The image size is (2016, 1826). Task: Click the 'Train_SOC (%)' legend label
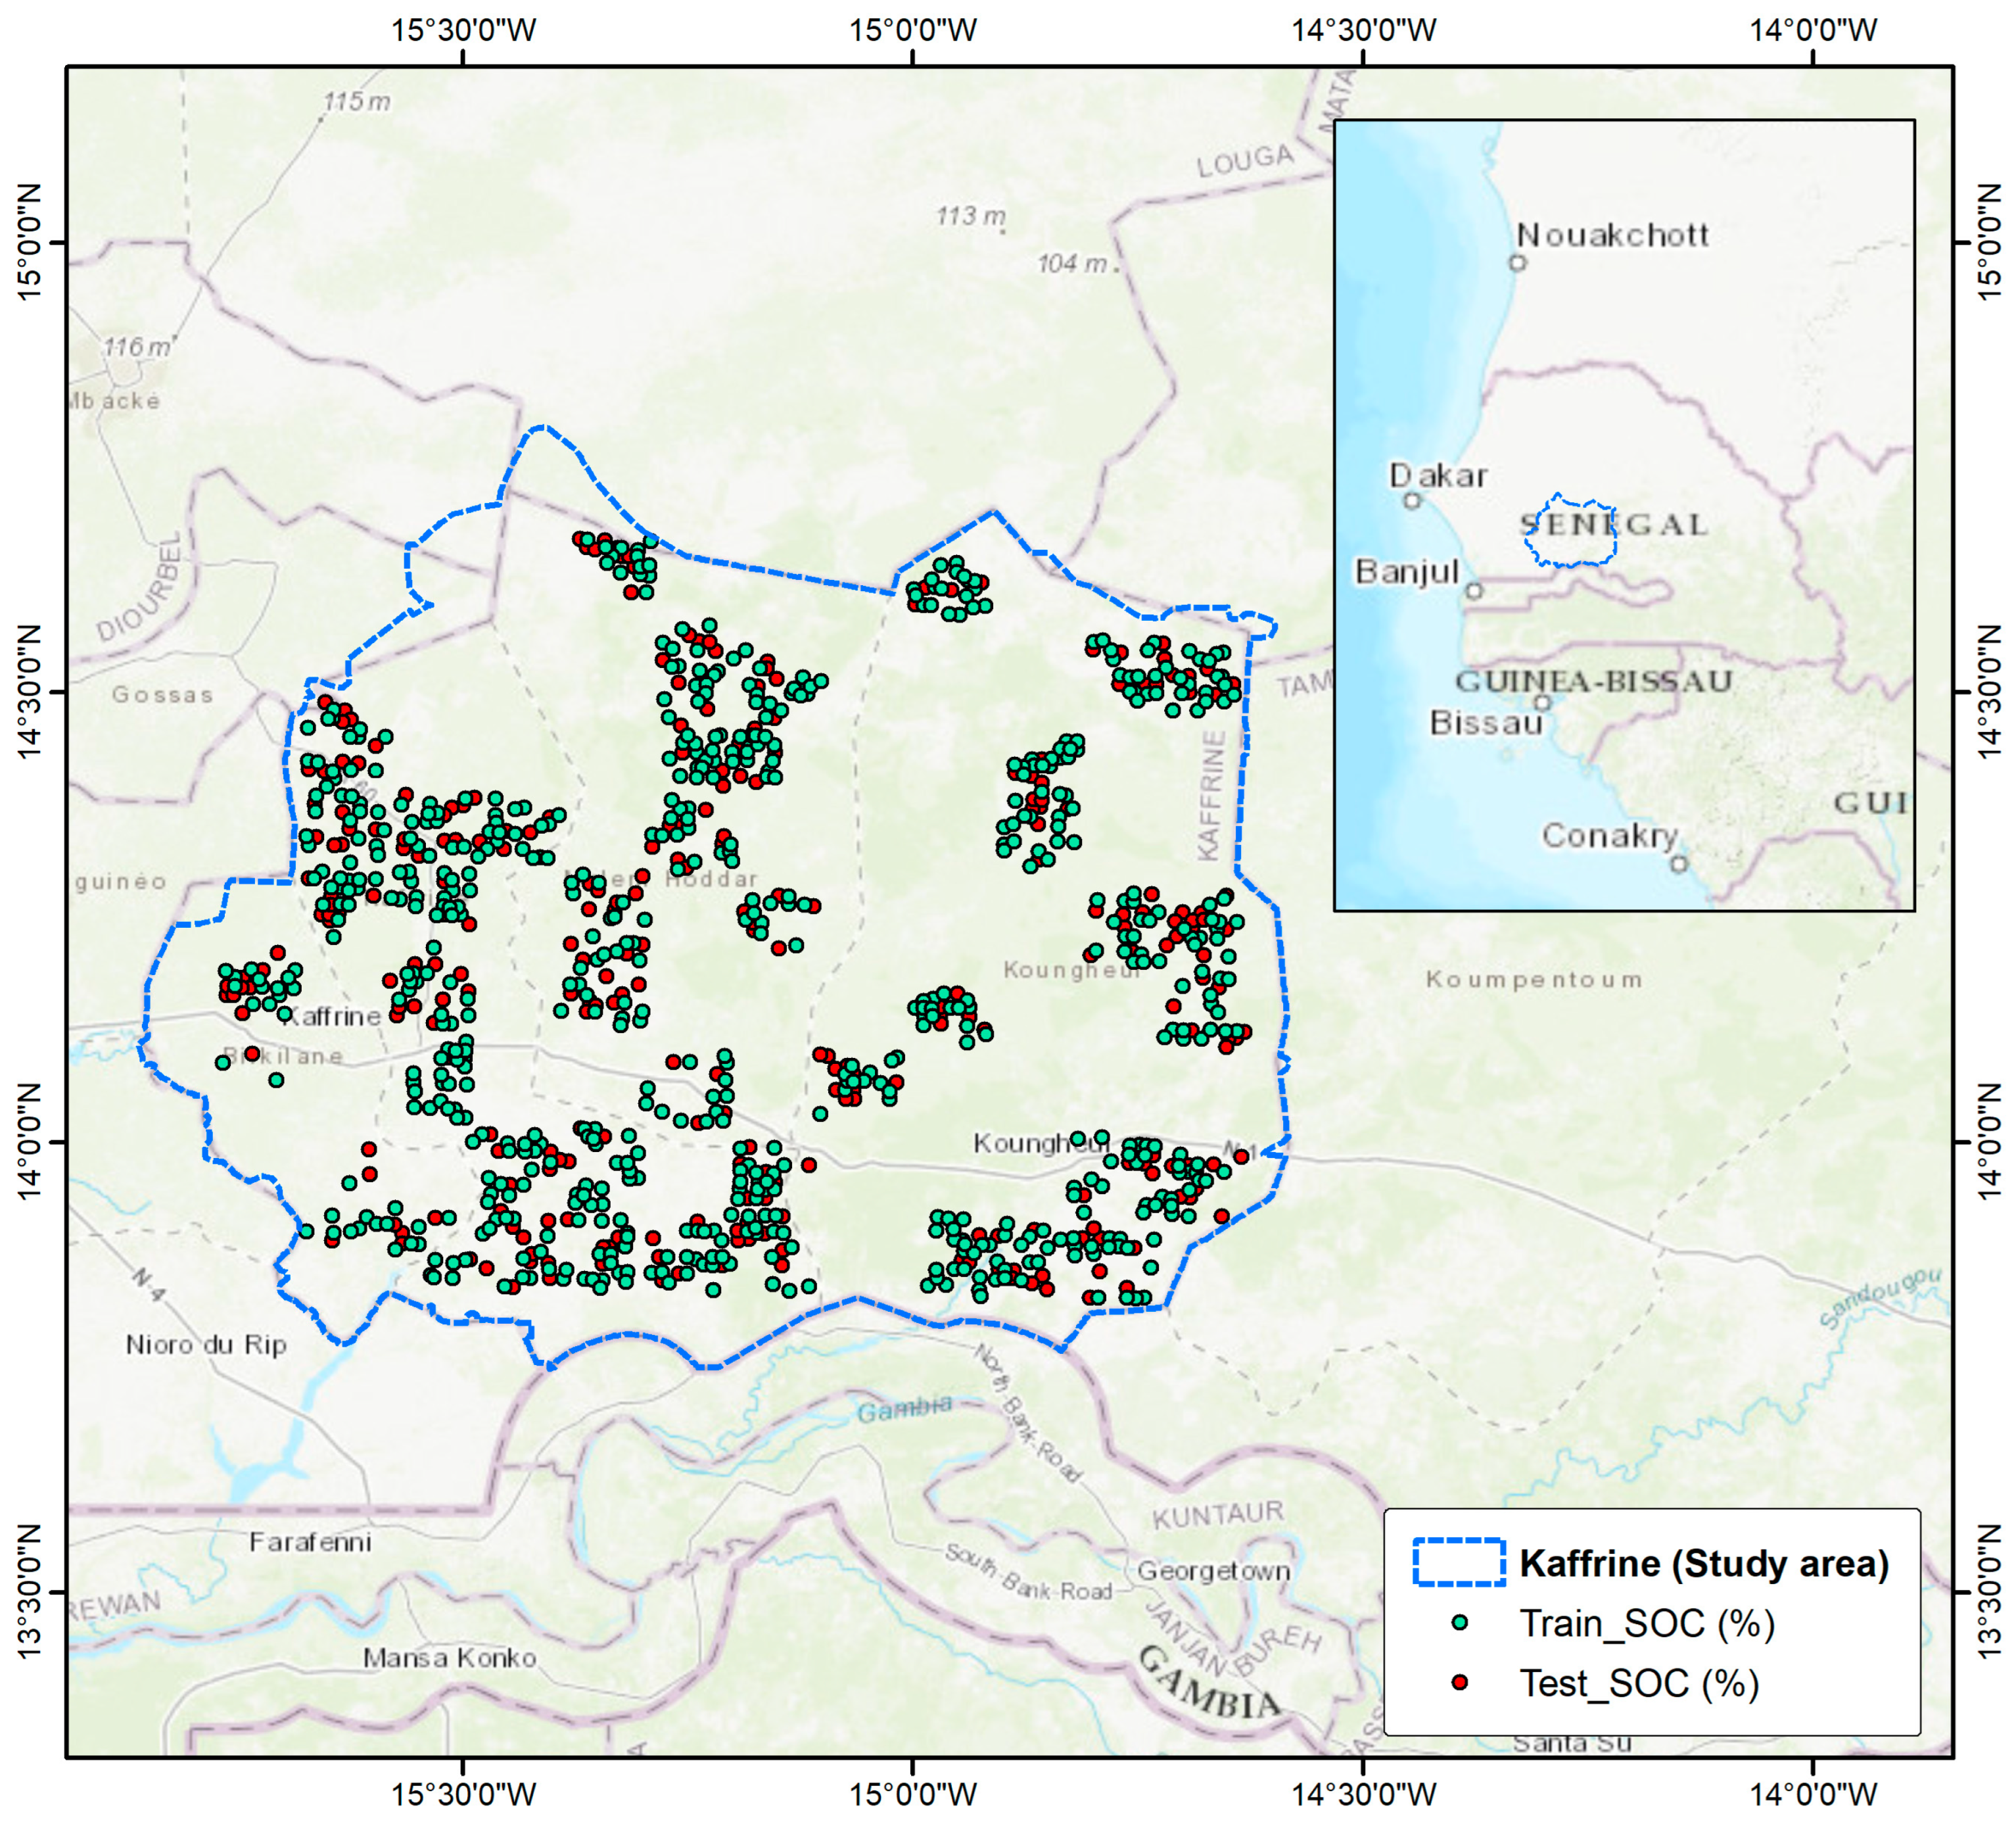pos(1647,1624)
